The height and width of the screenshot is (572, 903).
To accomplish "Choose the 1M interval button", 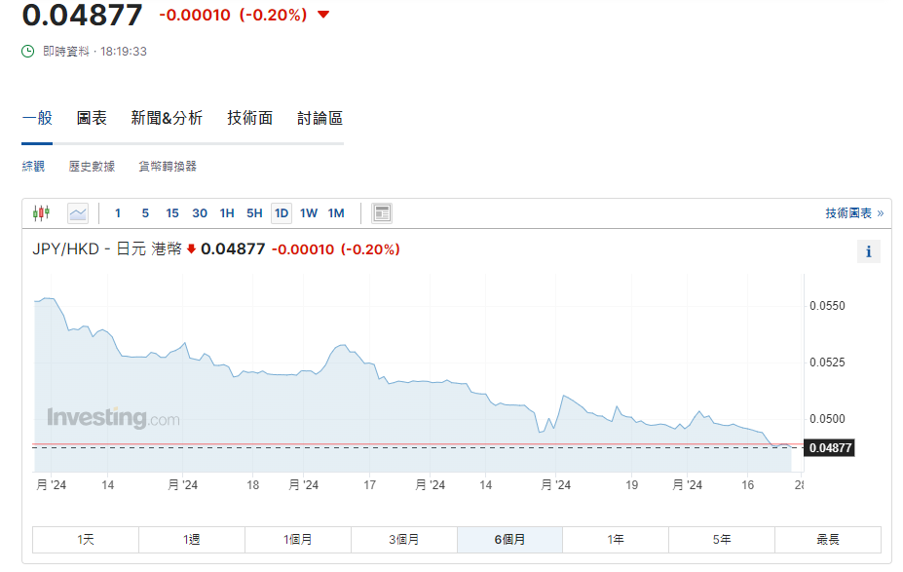I will tap(336, 213).
